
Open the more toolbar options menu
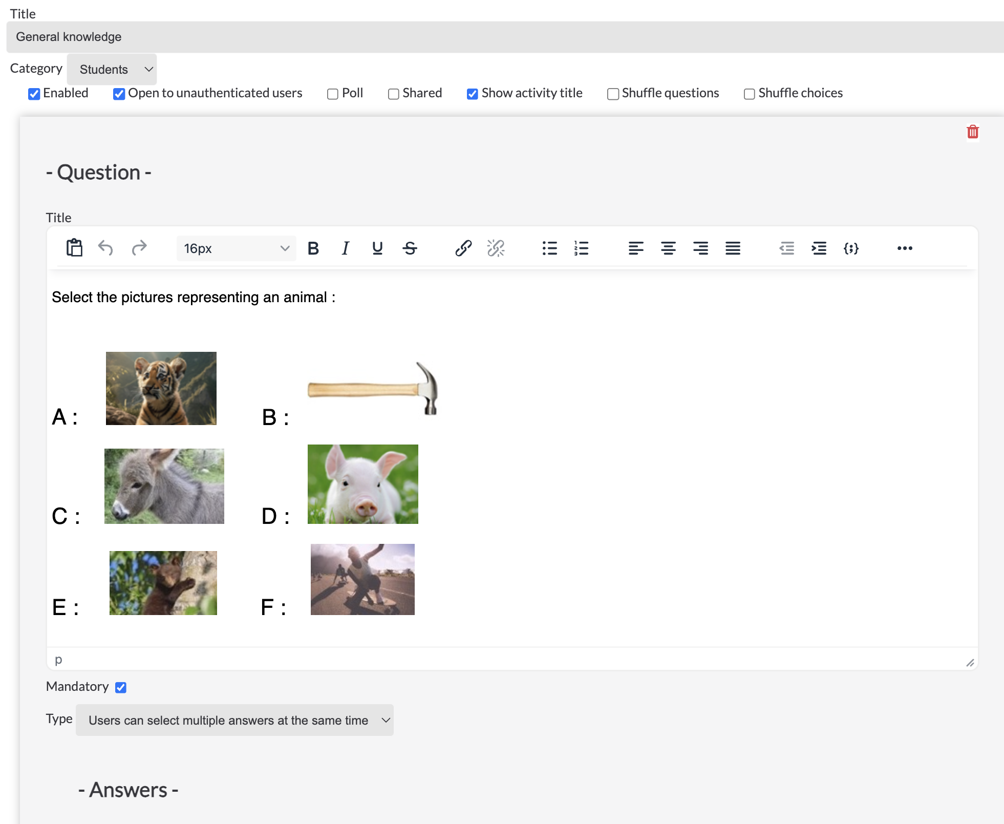pyautogui.click(x=905, y=248)
